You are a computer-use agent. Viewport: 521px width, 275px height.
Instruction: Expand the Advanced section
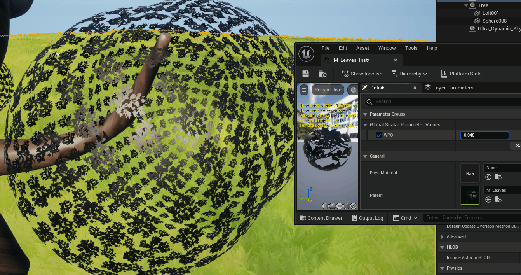tap(442, 236)
